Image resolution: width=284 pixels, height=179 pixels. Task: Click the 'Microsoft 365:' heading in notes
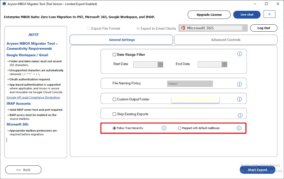pyautogui.click(x=18, y=124)
